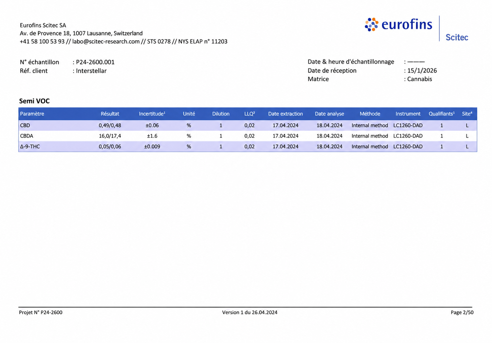The height and width of the screenshot is (343, 492).
Task: Select the Cannabis matrix value
Action: tap(420, 79)
